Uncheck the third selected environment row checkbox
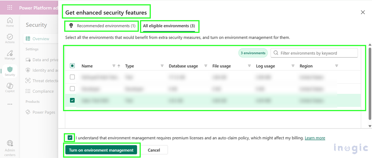This screenshot has width=372, height=158. coord(72,100)
